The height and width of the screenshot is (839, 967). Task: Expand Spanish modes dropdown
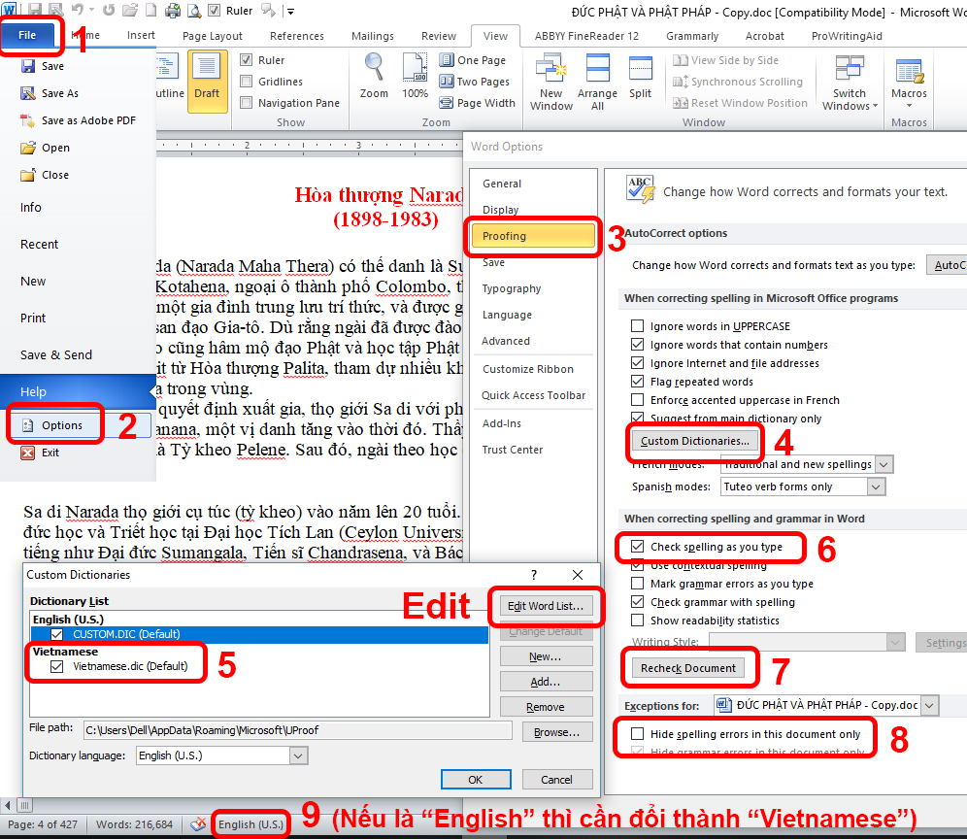[875, 487]
